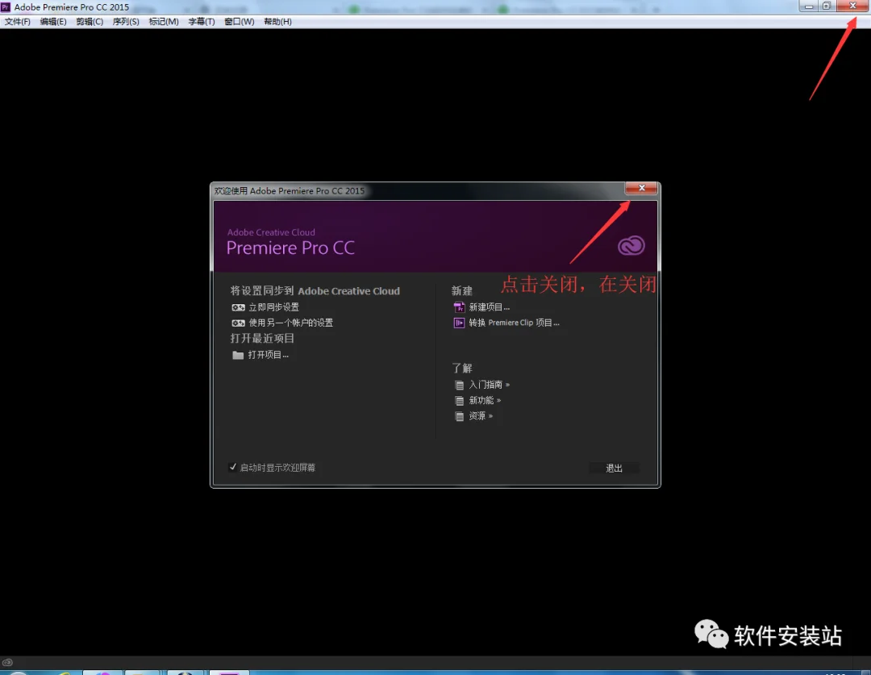The image size is (871, 675).
Task: Open the 入门指南 getting started guide
Action: (482, 385)
